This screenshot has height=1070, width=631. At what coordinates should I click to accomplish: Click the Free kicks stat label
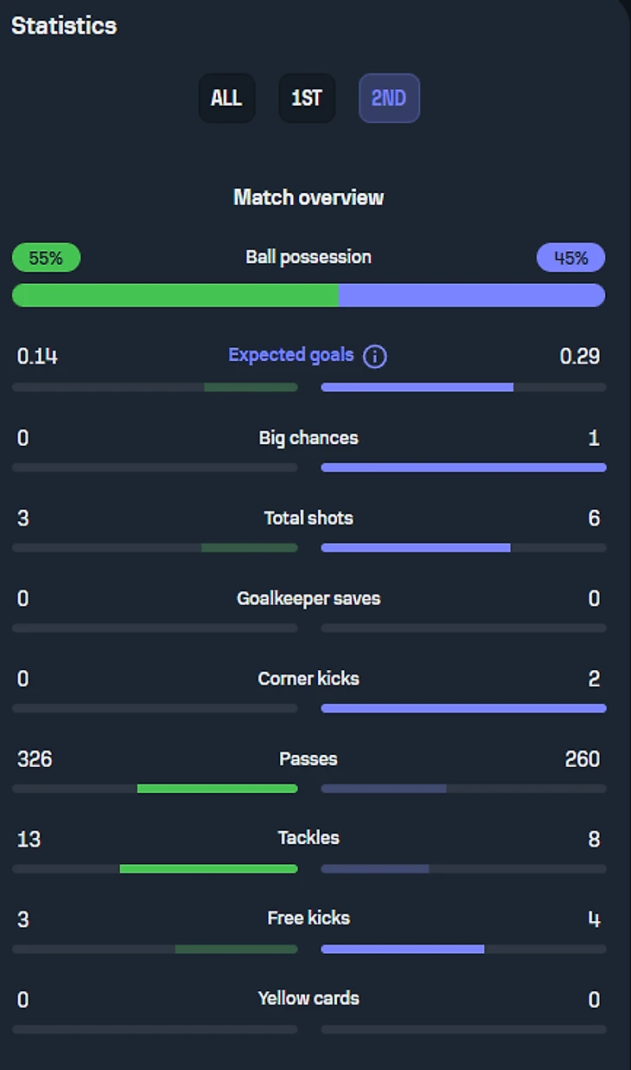click(309, 919)
